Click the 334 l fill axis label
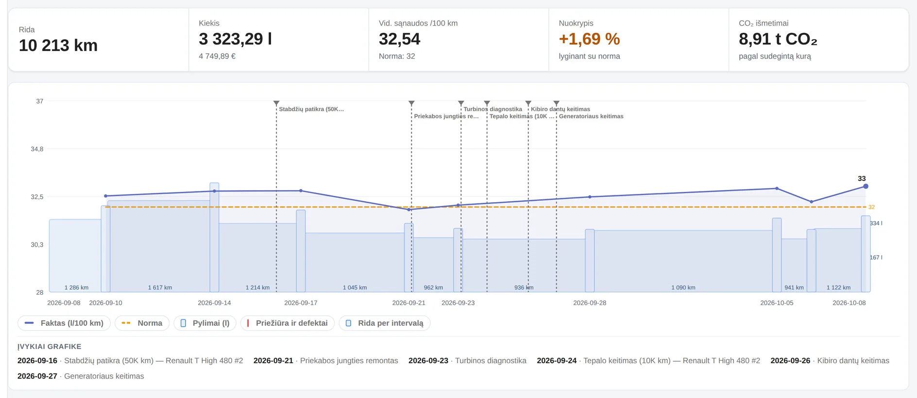 pos(876,223)
